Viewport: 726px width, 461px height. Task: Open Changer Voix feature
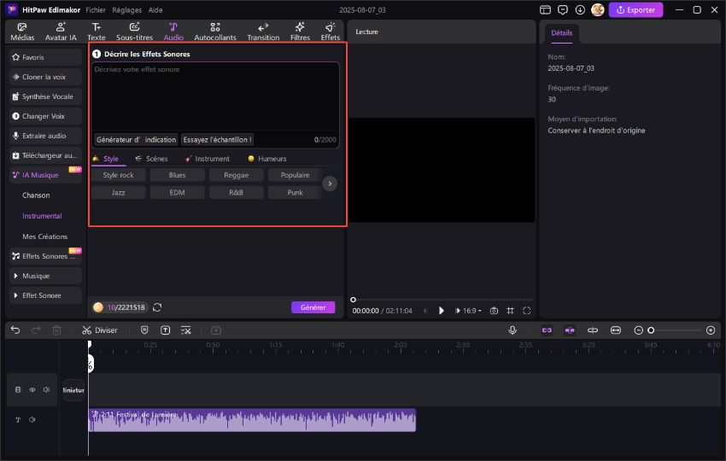point(45,116)
